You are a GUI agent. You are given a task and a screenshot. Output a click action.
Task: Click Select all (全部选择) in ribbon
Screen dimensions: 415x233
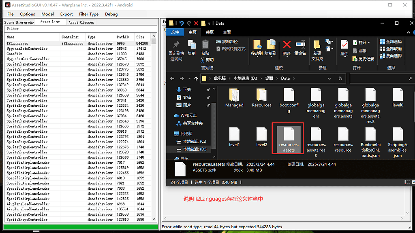pyautogui.click(x=391, y=42)
